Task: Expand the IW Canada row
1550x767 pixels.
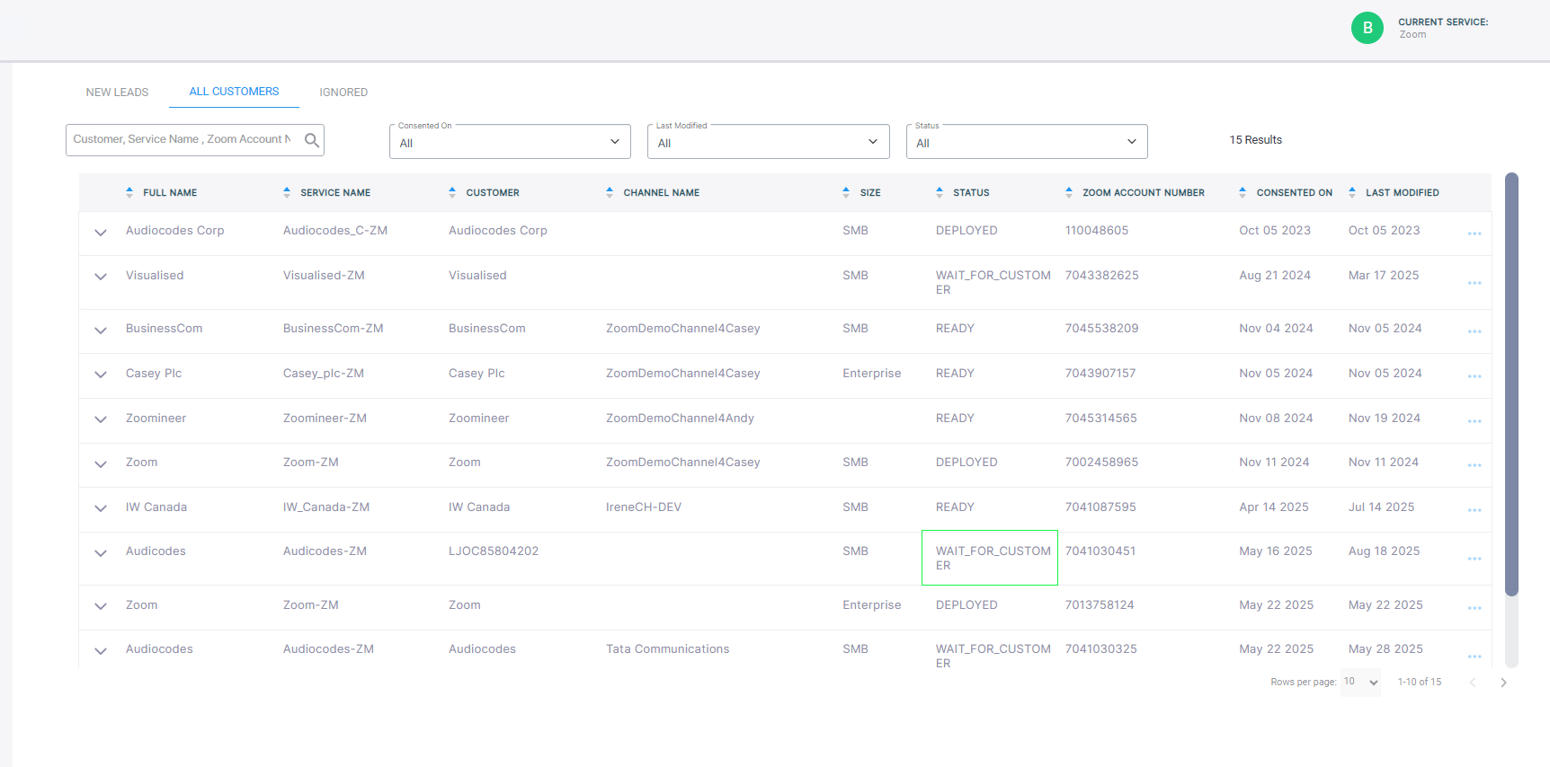Action: coord(101,508)
